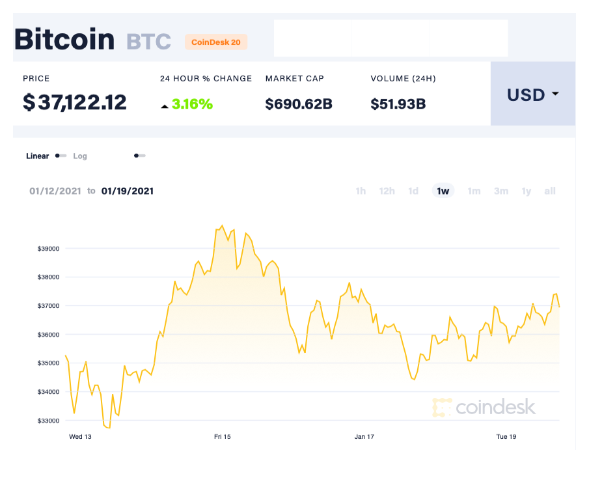Screen dimensions: 589x489
Task: Click the coindesk watermark logo icon
Action: [443, 408]
